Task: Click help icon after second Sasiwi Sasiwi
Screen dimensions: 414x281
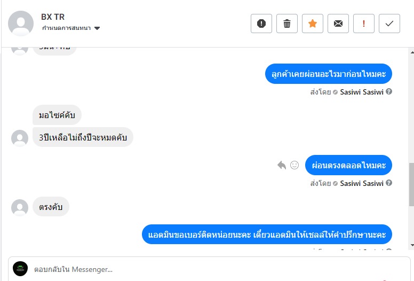Action: (389, 183)
